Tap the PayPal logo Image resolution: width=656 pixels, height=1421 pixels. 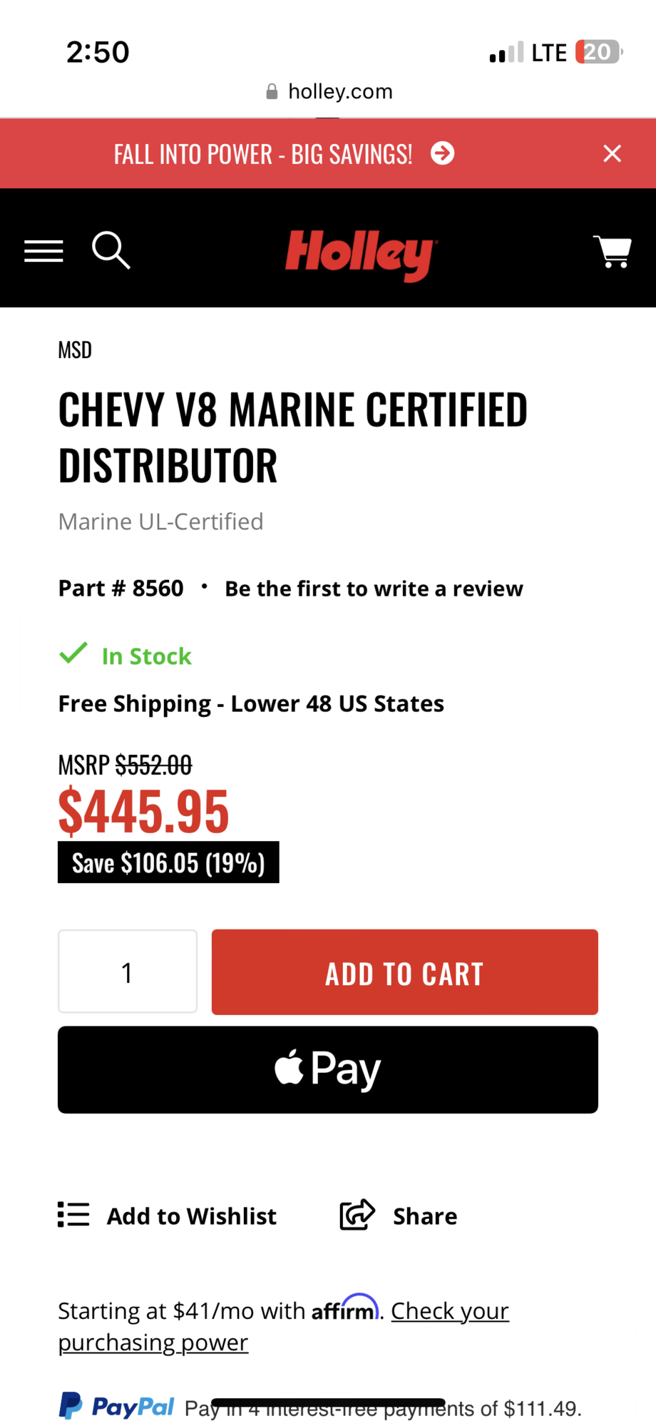click(117, 1406)
